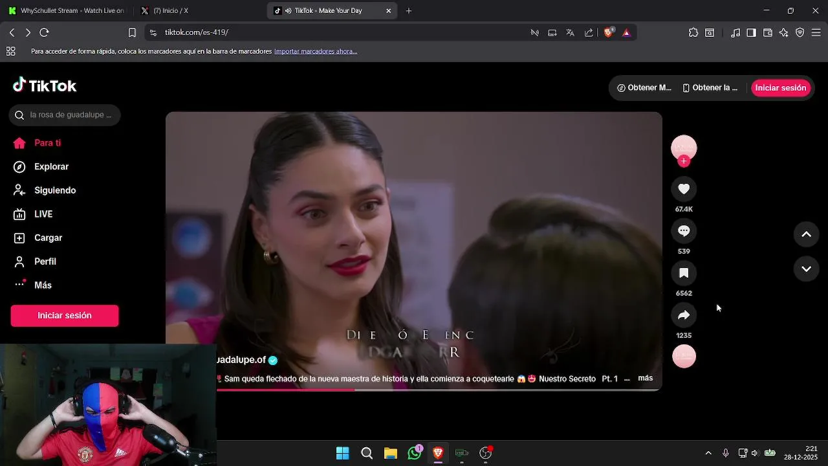
Task: Toggle the browser sidebar panel icon
Action: [x=751, y=32]
